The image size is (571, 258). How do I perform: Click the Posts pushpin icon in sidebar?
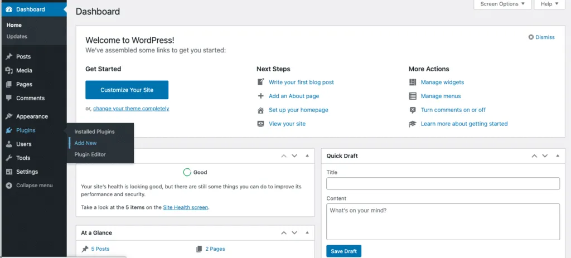click(x=9, y=57)
